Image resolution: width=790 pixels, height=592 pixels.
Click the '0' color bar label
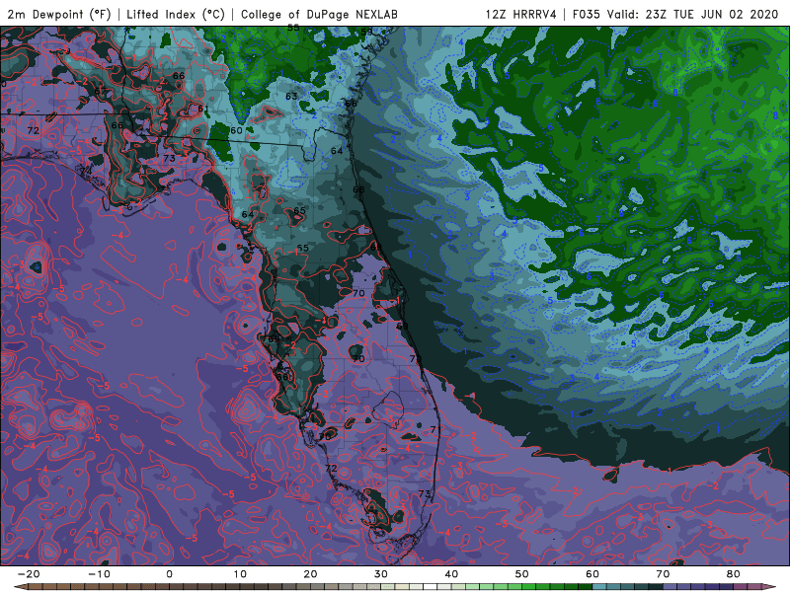tap(169, 574)
